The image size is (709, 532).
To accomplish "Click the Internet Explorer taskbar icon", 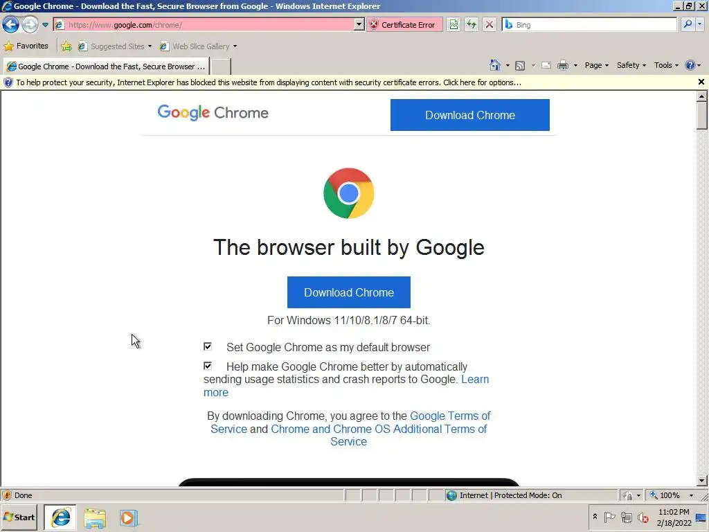I will 60,517.
